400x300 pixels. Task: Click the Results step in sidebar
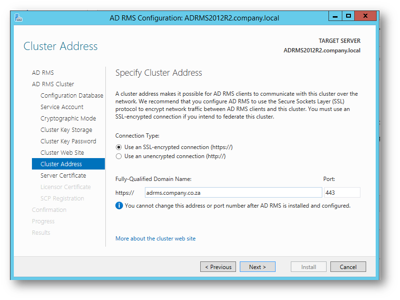(41, 233)
